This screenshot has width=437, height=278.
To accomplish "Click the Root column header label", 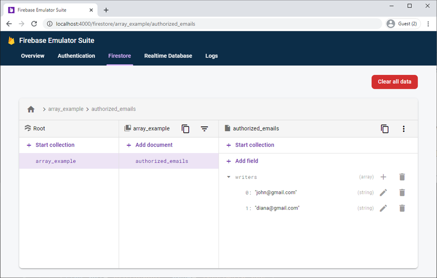I will click(x=39, y=128).
